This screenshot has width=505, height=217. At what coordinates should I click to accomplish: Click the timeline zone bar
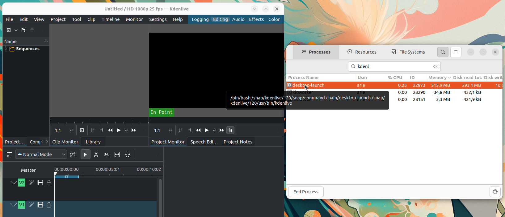[67, 177]
